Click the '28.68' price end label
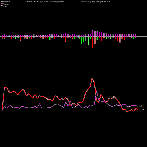The height and width of the screenshot is (147, 147). click(141, 110)
